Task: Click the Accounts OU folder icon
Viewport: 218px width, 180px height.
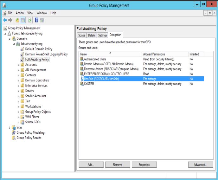Action: coord(22,65)
